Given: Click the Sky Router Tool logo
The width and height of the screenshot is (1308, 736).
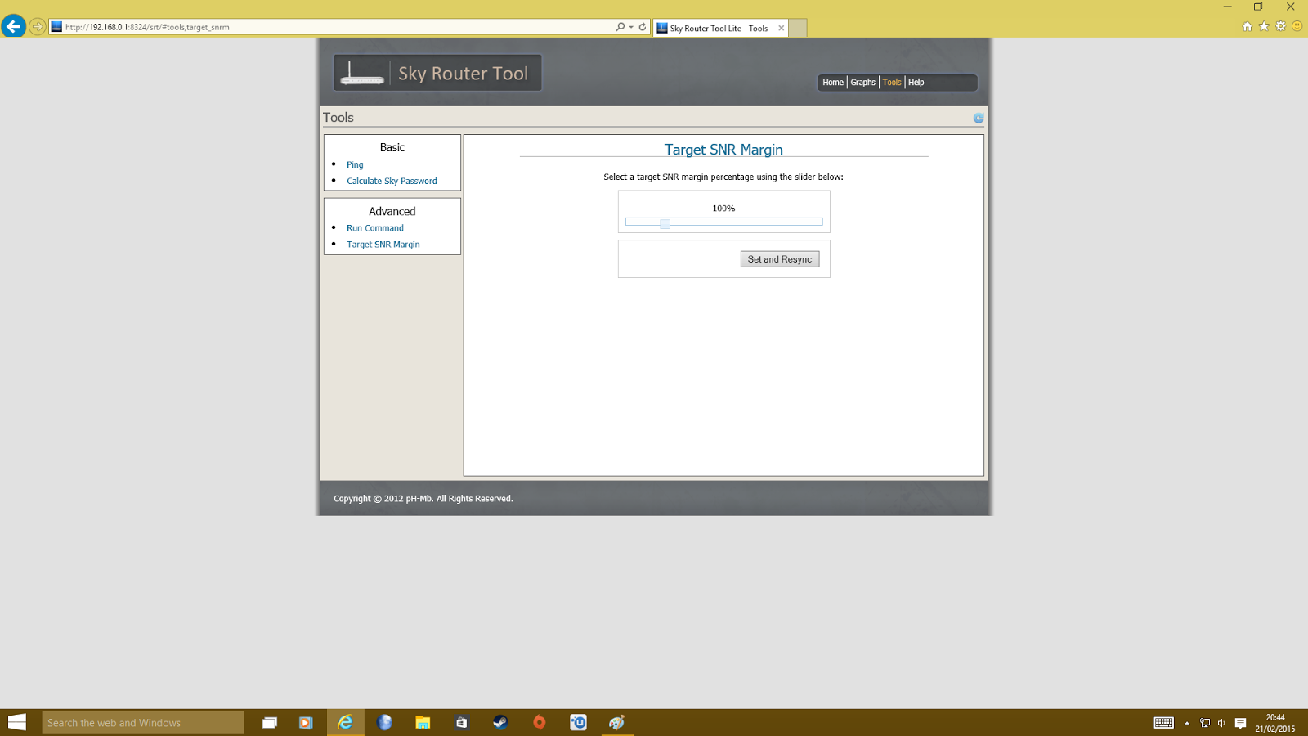Looking at the screenshot, I should (437, 73).
